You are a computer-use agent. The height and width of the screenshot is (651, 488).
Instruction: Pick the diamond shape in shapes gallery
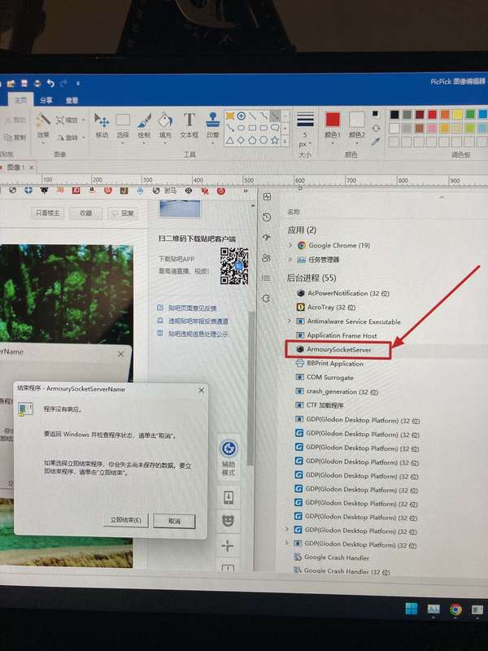[241, 140]
